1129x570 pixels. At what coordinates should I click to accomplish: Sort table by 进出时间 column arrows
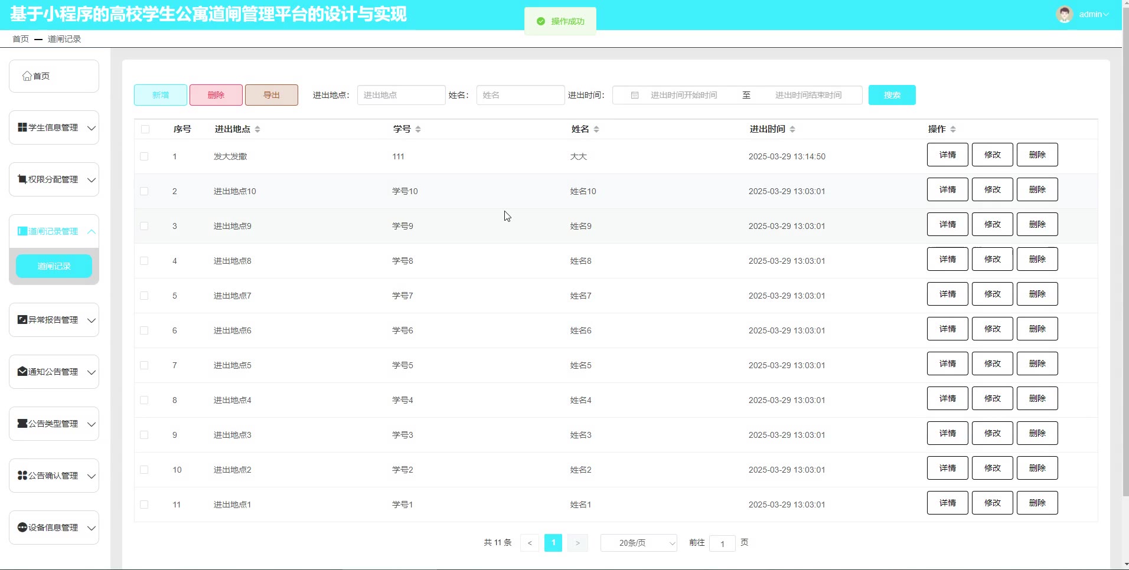click(792, 129)
